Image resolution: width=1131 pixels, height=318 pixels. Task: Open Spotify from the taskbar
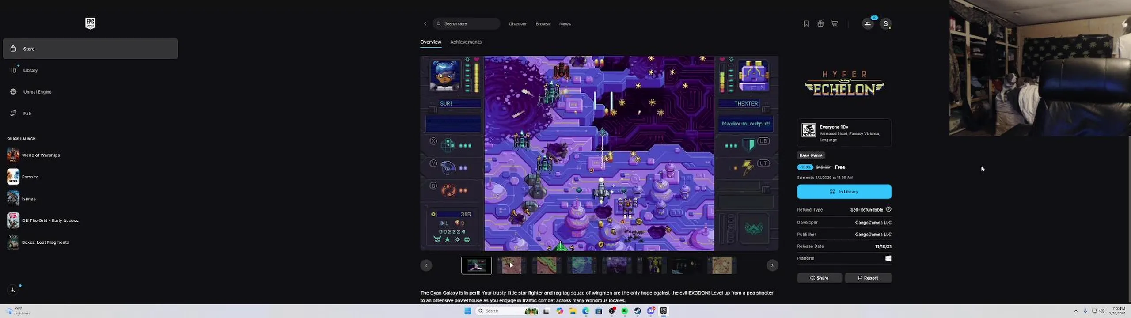(625, 311)
